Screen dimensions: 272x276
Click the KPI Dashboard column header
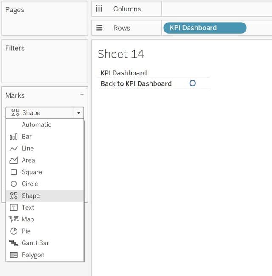pos(124,73)
